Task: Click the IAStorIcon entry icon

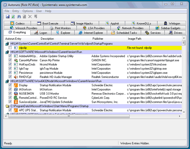Action: 16,90
